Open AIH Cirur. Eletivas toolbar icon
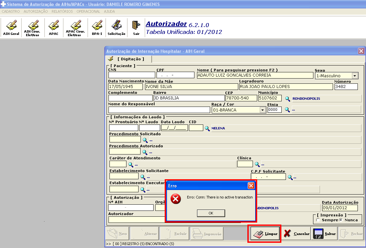The height and width of the screenshot is (248, 366). click(32, 27)
